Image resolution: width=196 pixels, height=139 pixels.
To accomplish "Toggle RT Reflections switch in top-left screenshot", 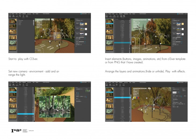I will tap(82, 20).
